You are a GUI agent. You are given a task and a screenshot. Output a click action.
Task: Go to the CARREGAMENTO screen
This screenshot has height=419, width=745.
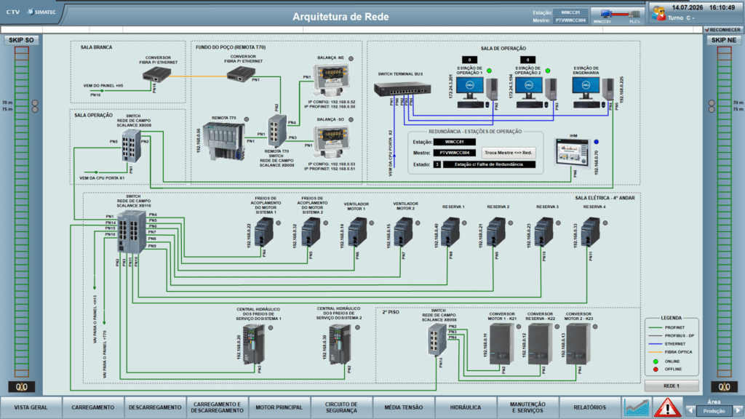click(93, 407)
